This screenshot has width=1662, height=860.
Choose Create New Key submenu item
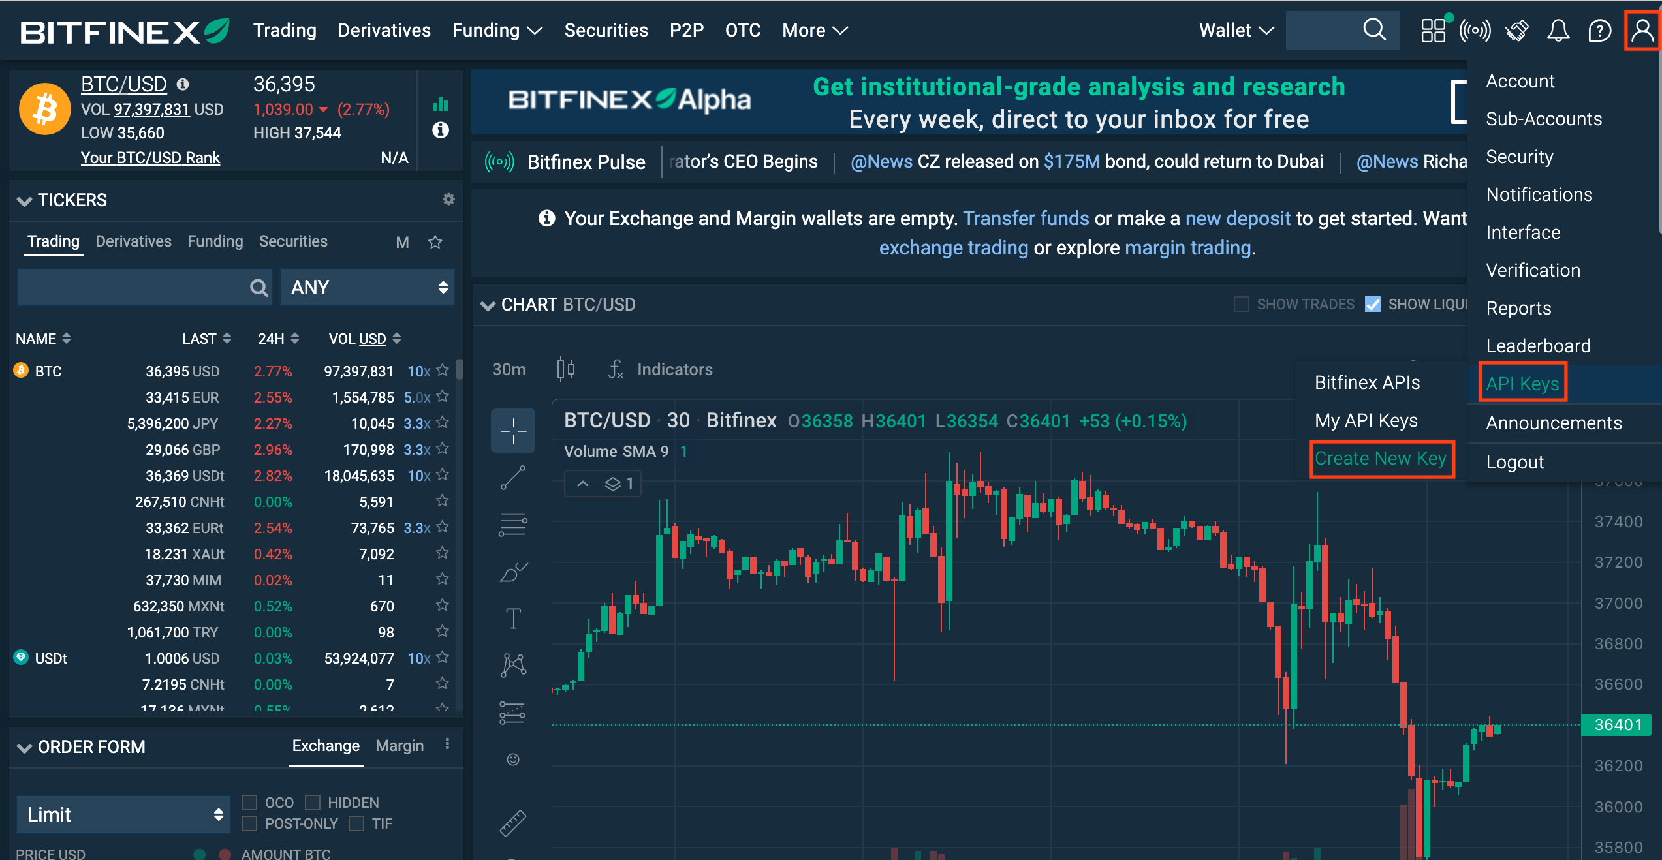point(1381,458)
